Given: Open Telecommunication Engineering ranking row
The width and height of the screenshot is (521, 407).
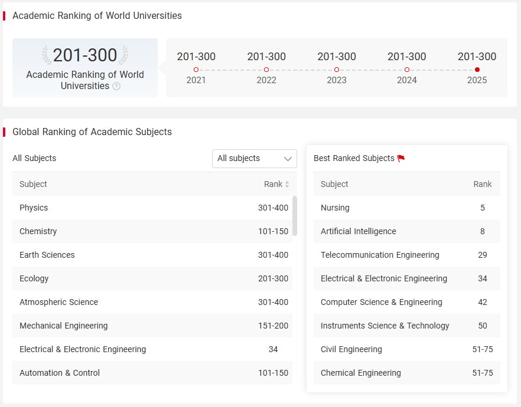Looking at the screenshot, I should tap(406, 255).
